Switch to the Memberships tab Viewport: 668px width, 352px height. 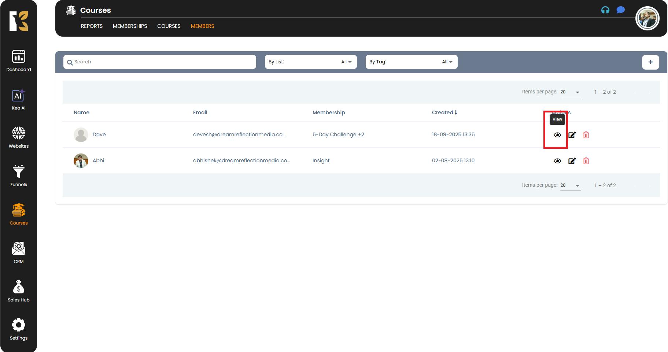click(130, 26)
